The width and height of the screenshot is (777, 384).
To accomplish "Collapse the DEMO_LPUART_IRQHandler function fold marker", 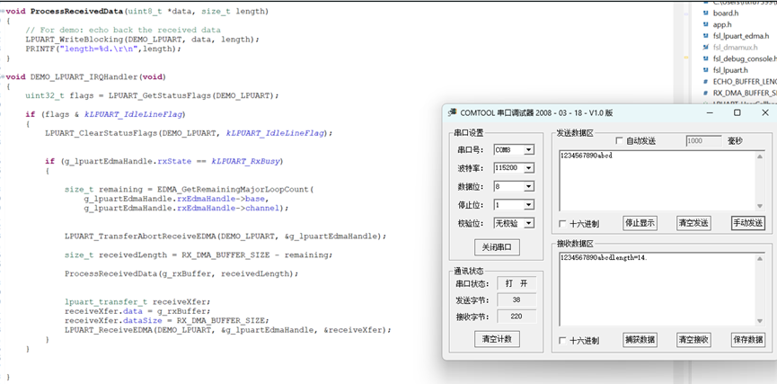I will pos(3,77).
